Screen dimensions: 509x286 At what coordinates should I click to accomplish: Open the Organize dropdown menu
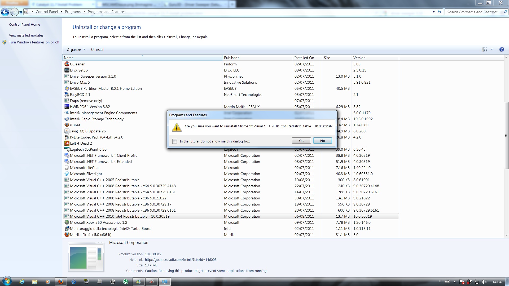click(76, 50)
